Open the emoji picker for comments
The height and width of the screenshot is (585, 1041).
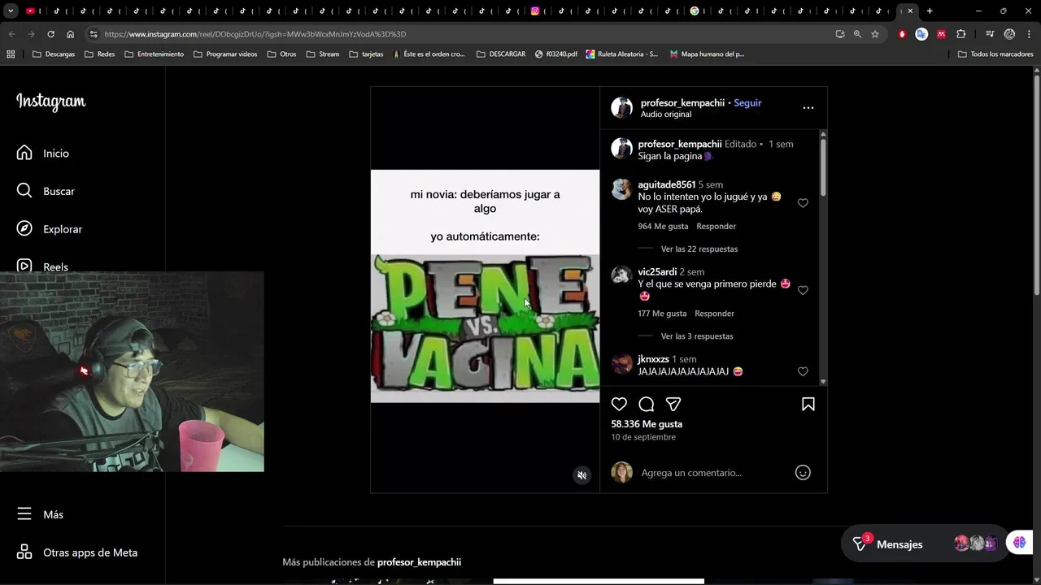pyautogui.click(x=803, y=473)
